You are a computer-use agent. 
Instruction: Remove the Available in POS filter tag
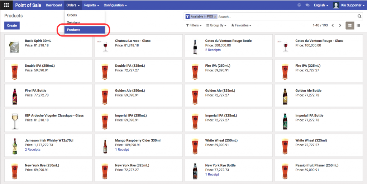(215, 17)
